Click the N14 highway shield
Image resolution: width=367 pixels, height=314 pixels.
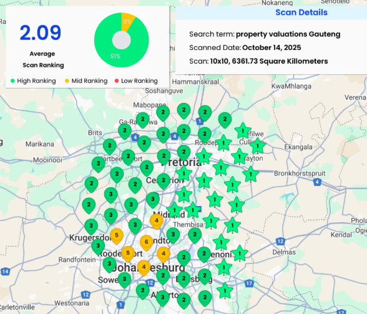pyautogui.click(x=5, y=272)
